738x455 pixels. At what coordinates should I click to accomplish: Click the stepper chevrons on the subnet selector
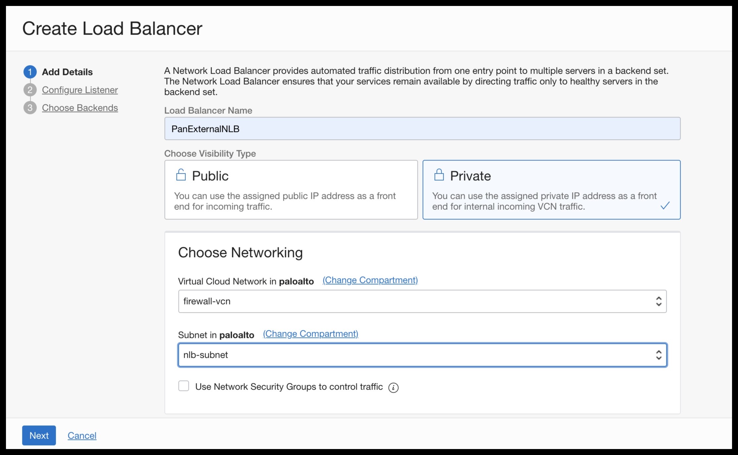point(659,355)
